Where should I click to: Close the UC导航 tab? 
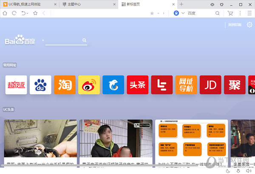tap(55, 4)
